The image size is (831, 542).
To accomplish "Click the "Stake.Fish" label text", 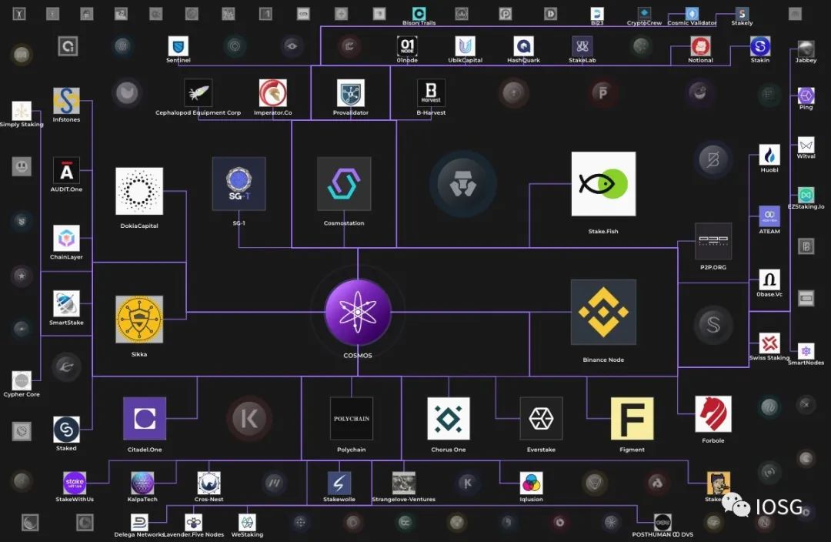I will 603,231.
